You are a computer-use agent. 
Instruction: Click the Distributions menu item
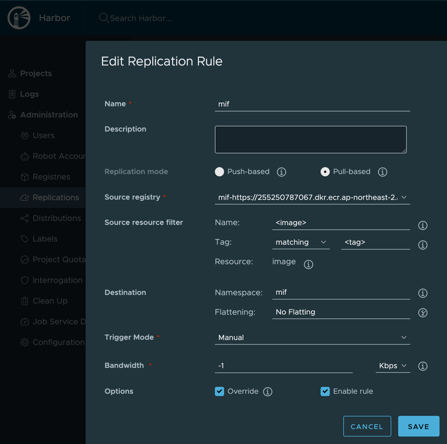click(x=25, y=218)
